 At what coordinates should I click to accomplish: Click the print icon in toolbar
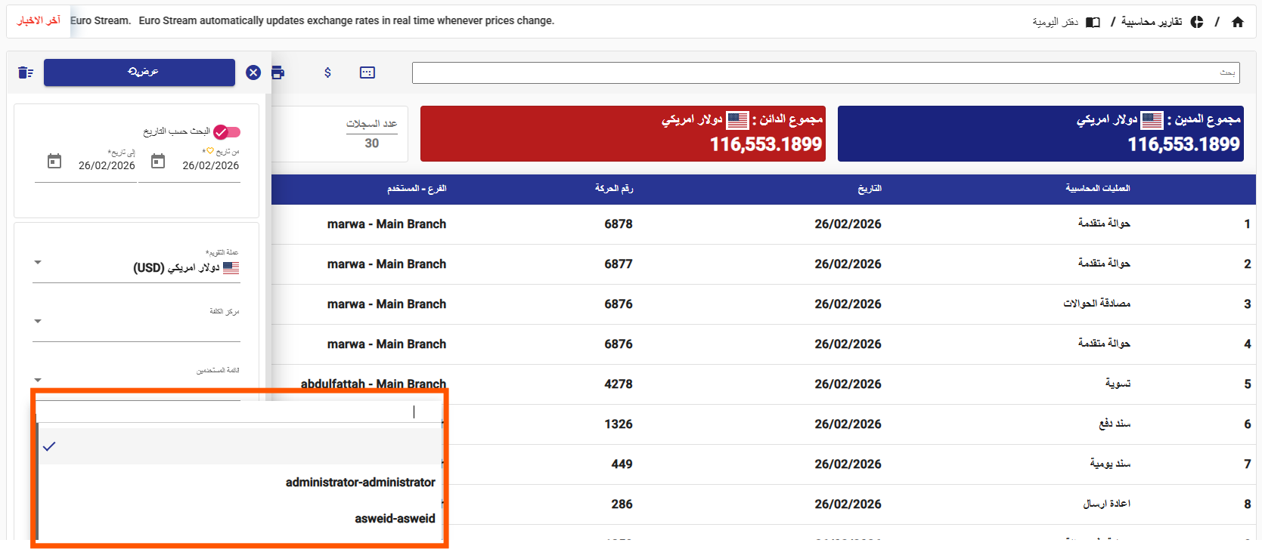coord(278,72)
